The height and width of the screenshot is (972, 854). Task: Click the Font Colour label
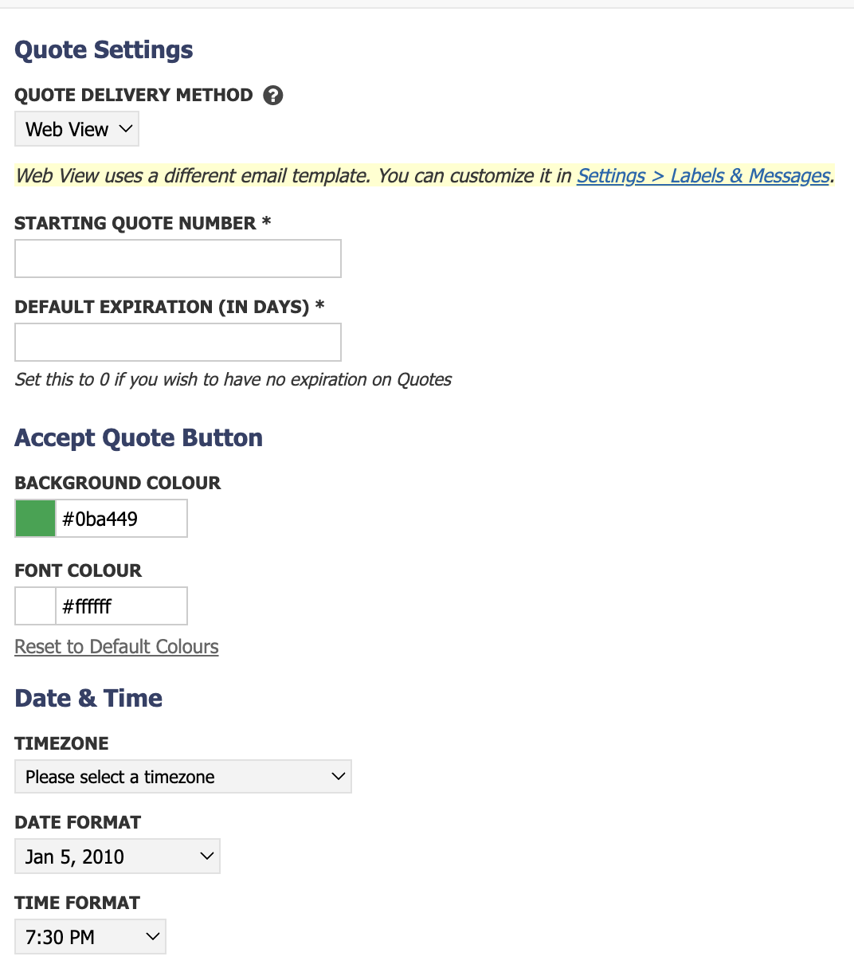coord(78,570)
